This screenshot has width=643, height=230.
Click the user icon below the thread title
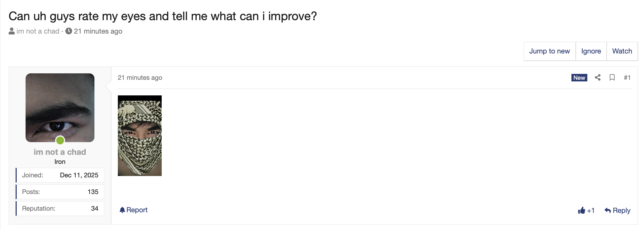coord(12,31)
